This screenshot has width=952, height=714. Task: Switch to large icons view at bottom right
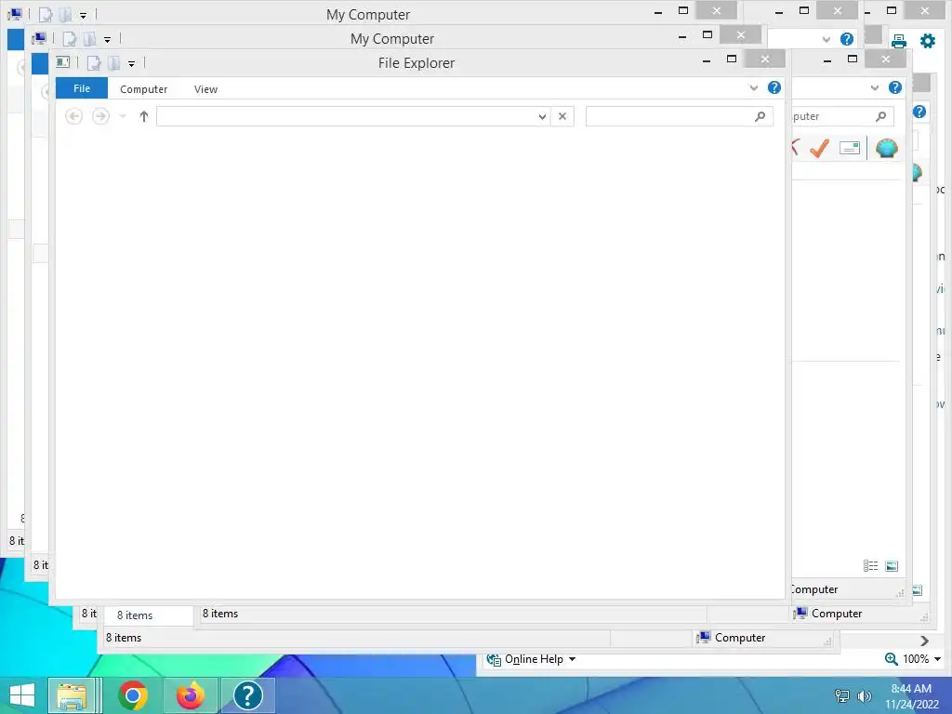tap(892, 566)
